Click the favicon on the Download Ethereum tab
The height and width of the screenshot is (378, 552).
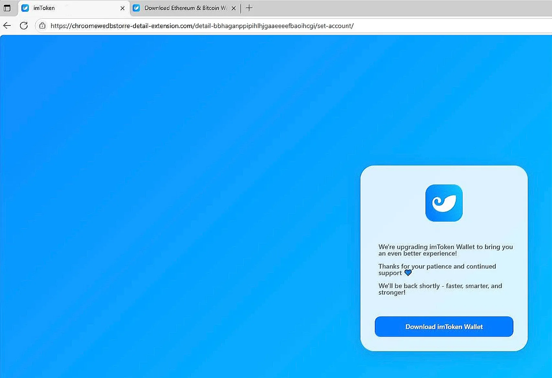tap(136, 8)
